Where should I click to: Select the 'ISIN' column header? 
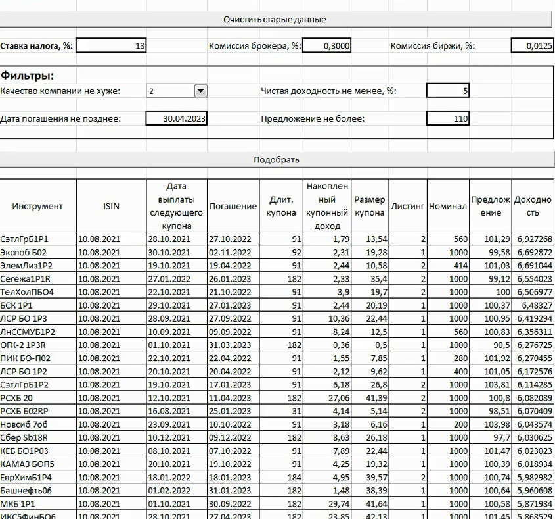point(111,206)
